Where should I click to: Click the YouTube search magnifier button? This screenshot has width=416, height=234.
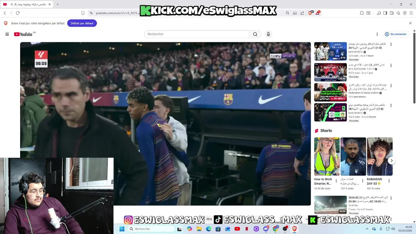tap(255, 34)
